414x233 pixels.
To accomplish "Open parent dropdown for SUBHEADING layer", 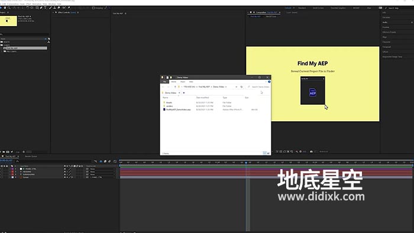I will [x=102, y=174].
